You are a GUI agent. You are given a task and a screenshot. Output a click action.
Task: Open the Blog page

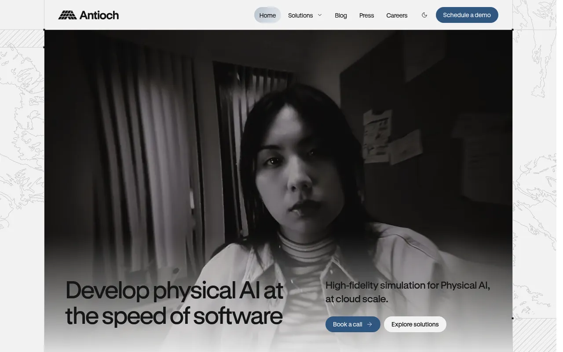(341, 15)
